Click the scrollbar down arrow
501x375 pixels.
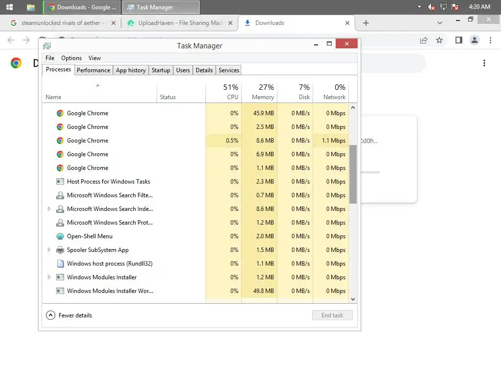point(353,299)
